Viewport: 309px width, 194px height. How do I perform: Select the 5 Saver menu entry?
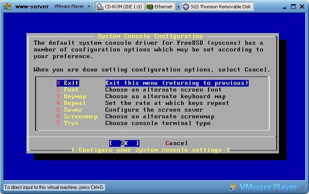[x=69, y=110]
